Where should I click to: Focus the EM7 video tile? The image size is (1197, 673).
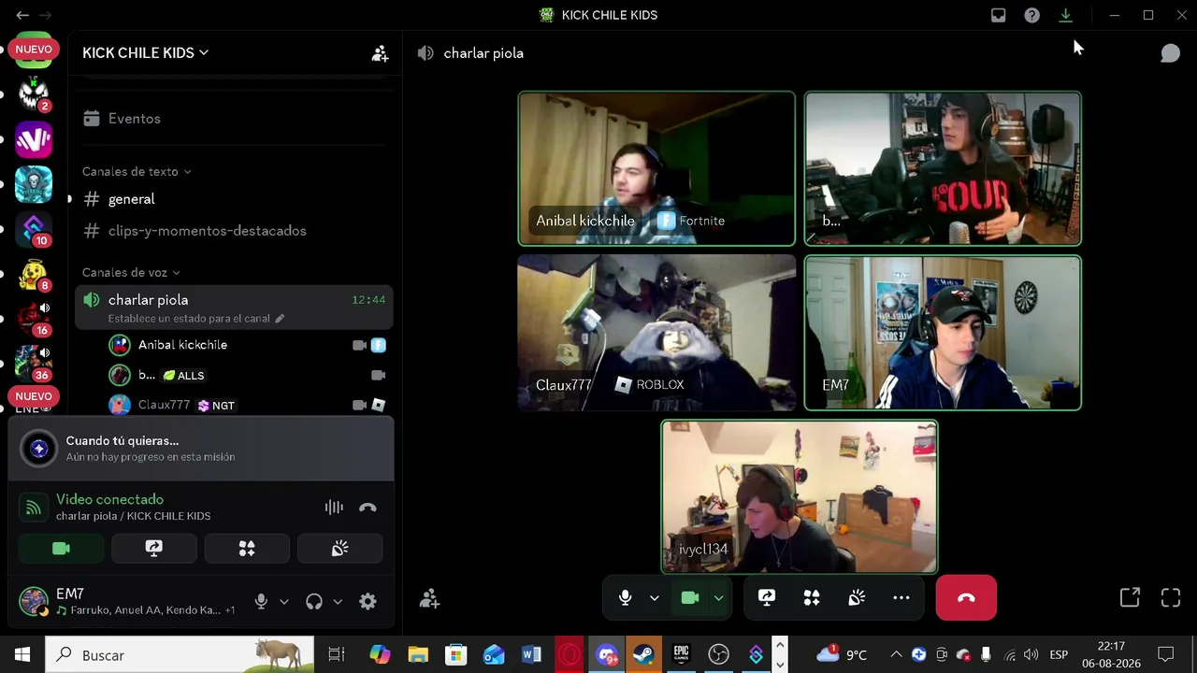click(x=943, y=333)
